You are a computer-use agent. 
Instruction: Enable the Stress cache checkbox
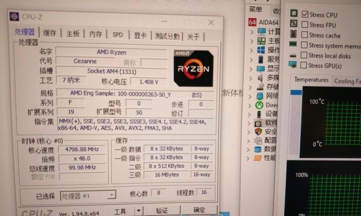[304, 34]
